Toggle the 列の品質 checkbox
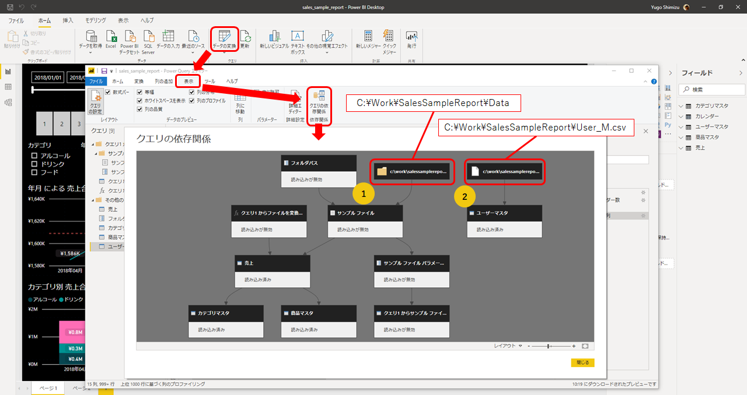 coord(139,108)
